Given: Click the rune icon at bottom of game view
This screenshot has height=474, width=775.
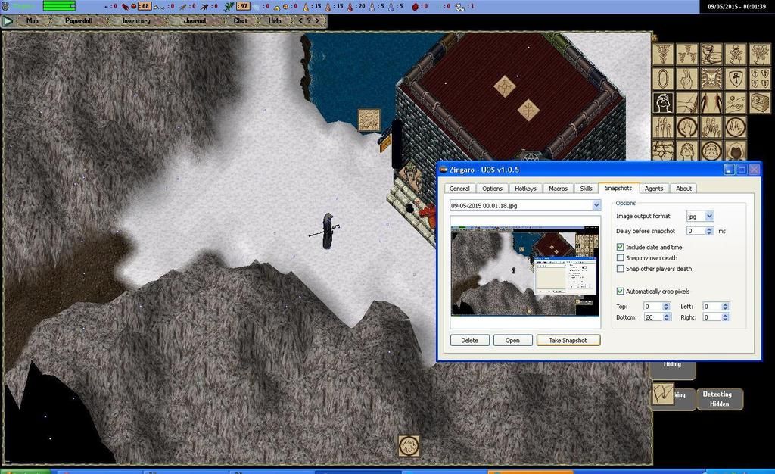Looking at the screenshot, I should 409,445.
